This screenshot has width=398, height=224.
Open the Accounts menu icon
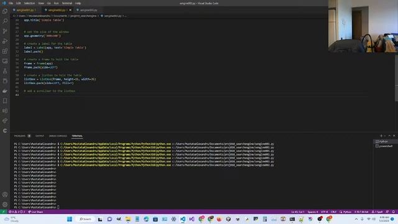(5, 195)
